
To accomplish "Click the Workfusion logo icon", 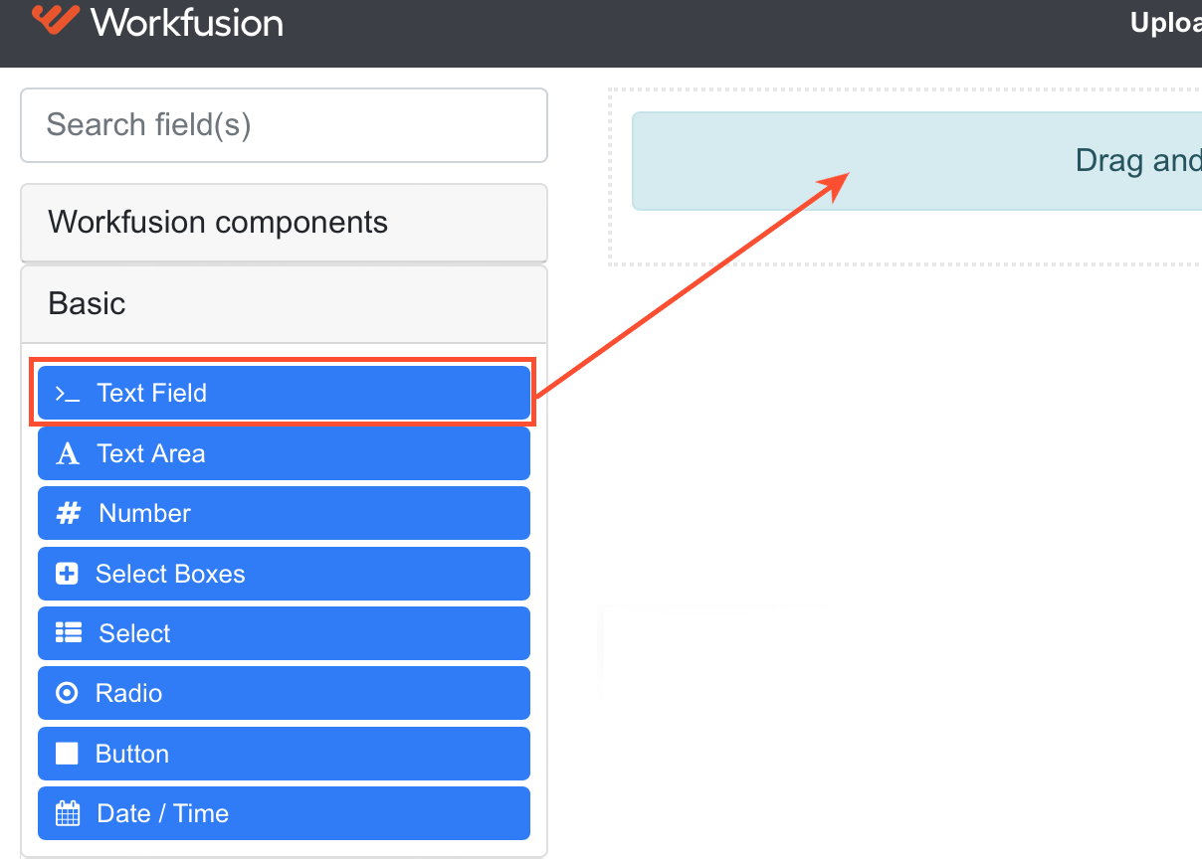I will (55, 20).
